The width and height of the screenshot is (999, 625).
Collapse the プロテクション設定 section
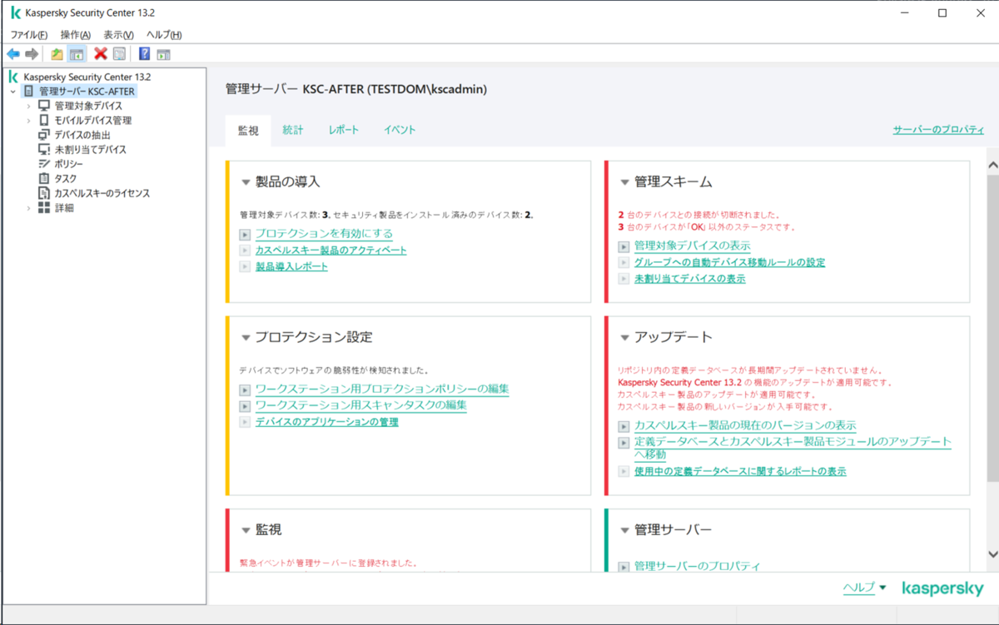click(x=246, y=338)
